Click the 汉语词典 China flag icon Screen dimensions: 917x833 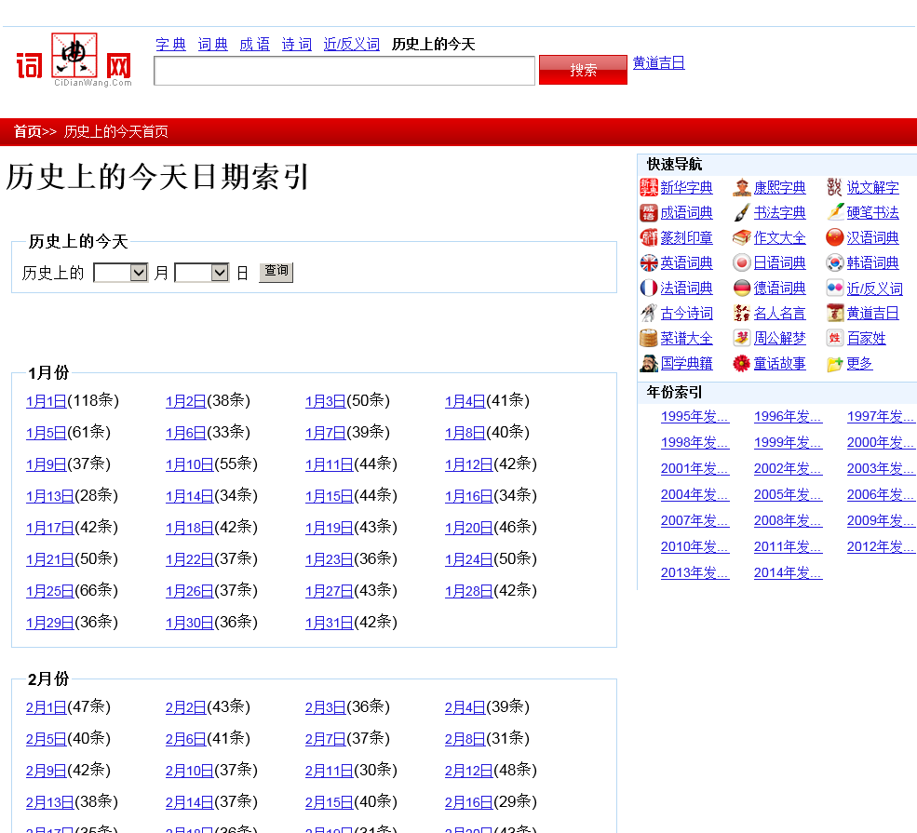pos(834,238)
